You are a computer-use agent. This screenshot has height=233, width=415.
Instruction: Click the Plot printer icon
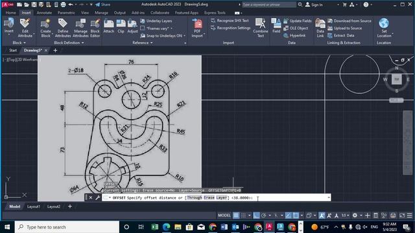pos(63,5)
